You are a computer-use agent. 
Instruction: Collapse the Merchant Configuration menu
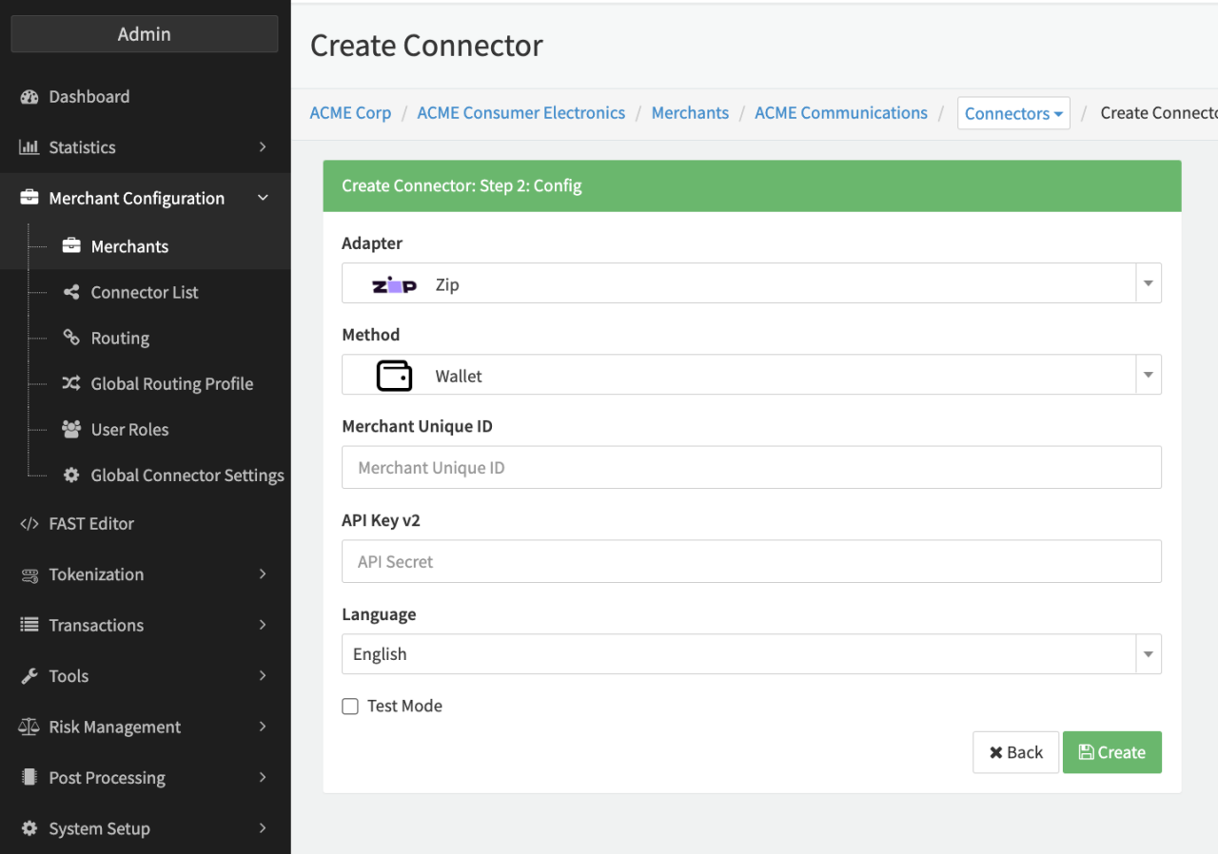145,198
